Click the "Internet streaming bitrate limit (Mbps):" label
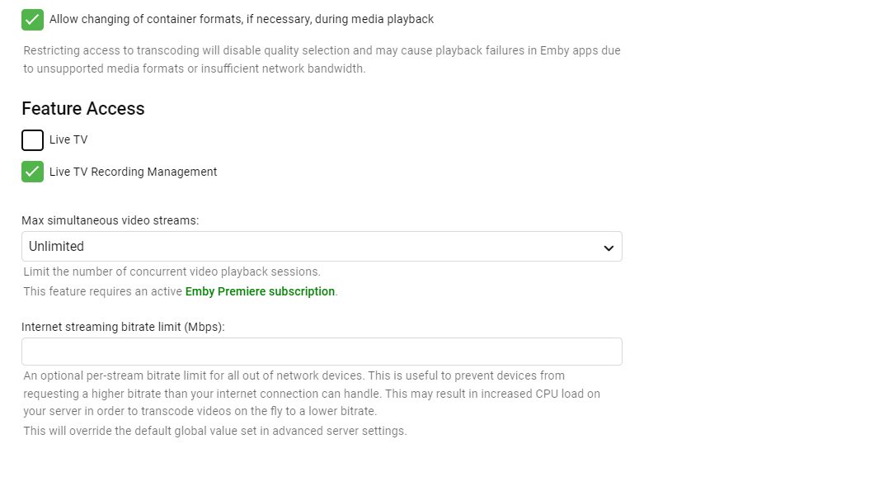The height and width of the screenshot is (477, 893). click(x=123, y=327)
